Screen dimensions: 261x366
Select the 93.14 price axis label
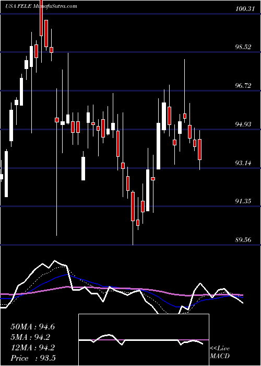click(x=244, y=163)
